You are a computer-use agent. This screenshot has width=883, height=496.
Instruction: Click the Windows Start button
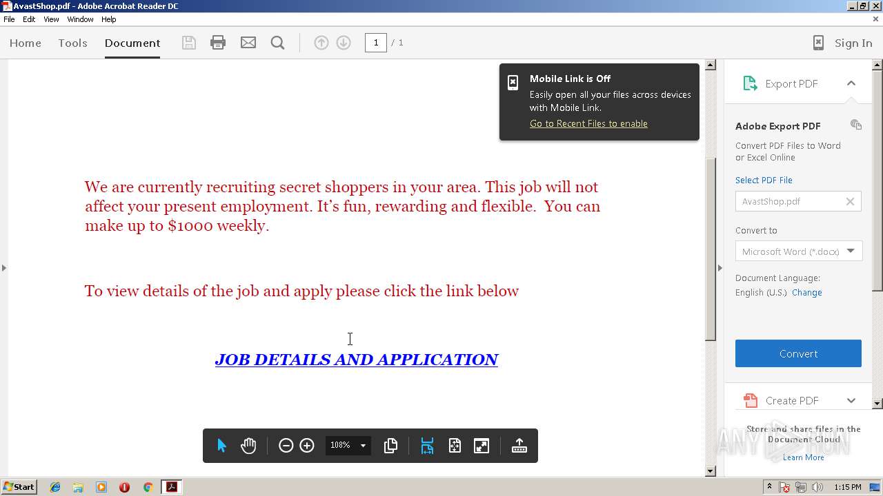pyautogui.click(x=19, y=487)
